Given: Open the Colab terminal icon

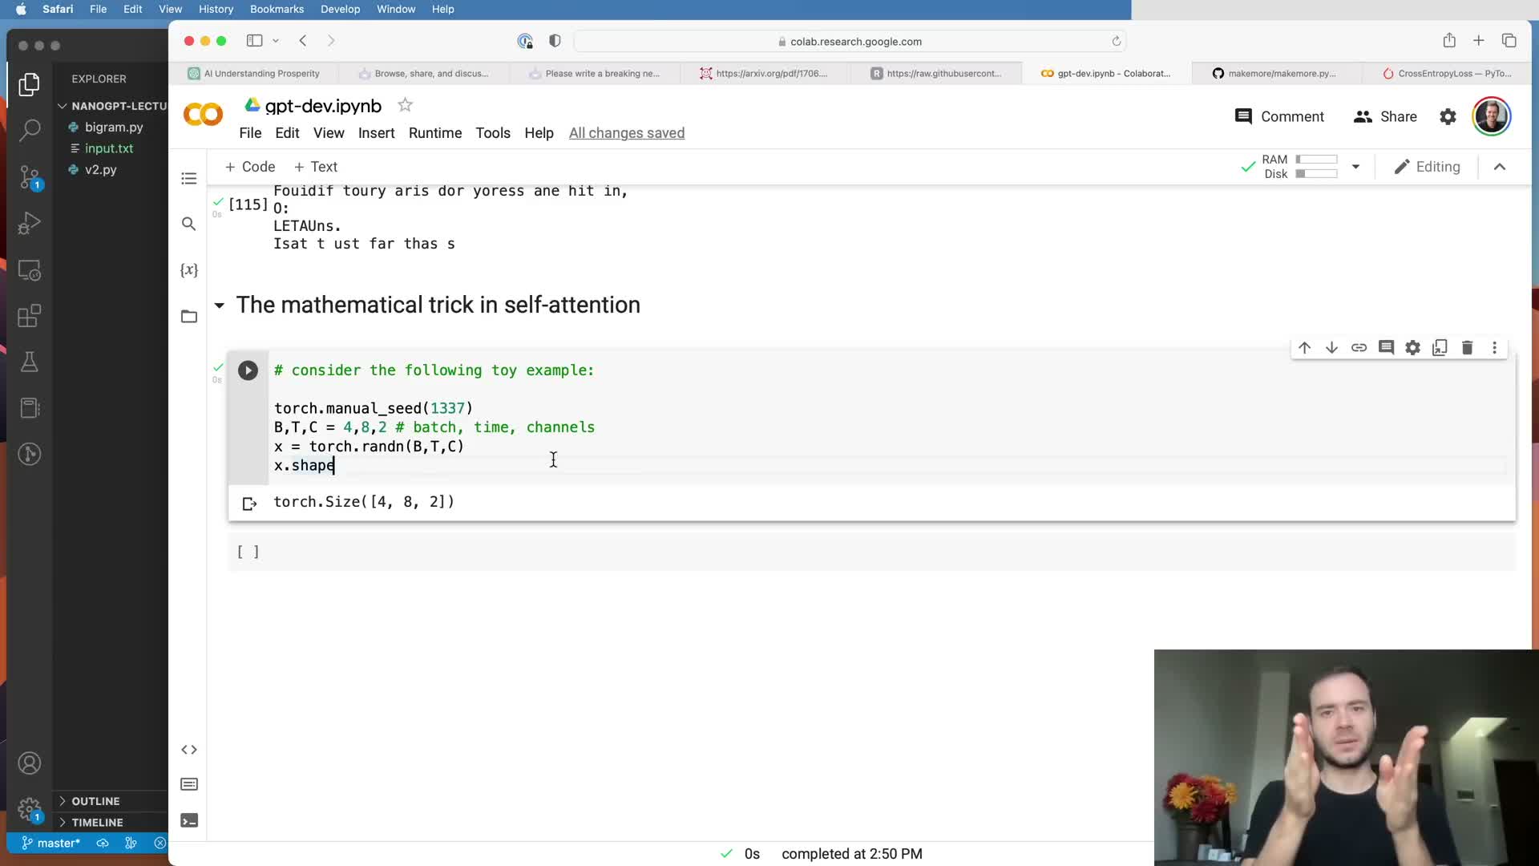Looking at the screenshot, I should 189,820.
